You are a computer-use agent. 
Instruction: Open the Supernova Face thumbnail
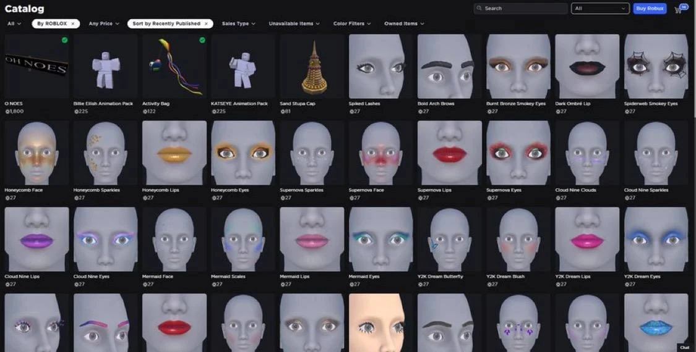(381, 153)
